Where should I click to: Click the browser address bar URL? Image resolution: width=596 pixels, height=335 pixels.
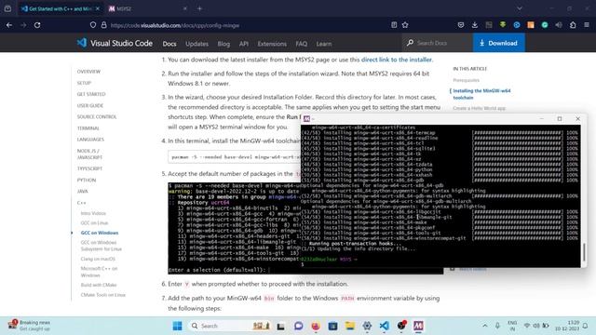pos(175,25)
